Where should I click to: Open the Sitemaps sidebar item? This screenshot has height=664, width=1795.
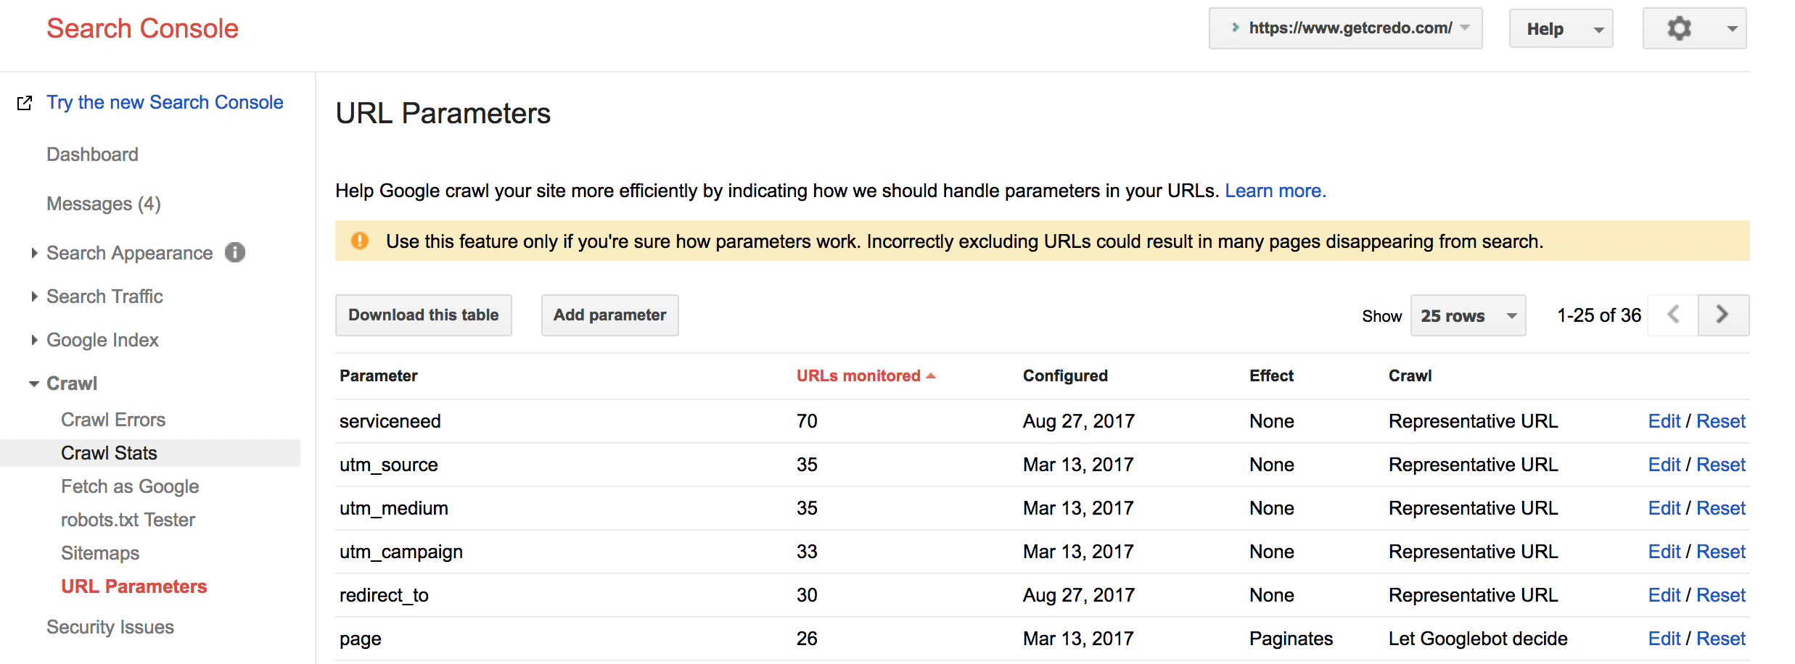click(x=100, y=553)
